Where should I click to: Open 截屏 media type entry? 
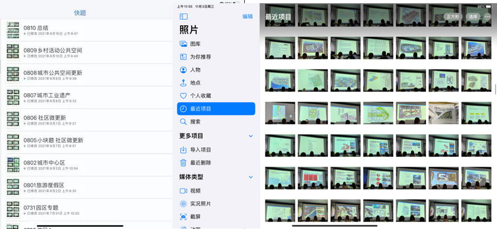(216, 217)
